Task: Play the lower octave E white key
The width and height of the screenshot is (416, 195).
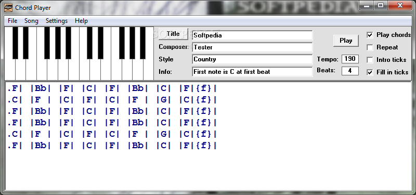Action: [x=31, y=70]
